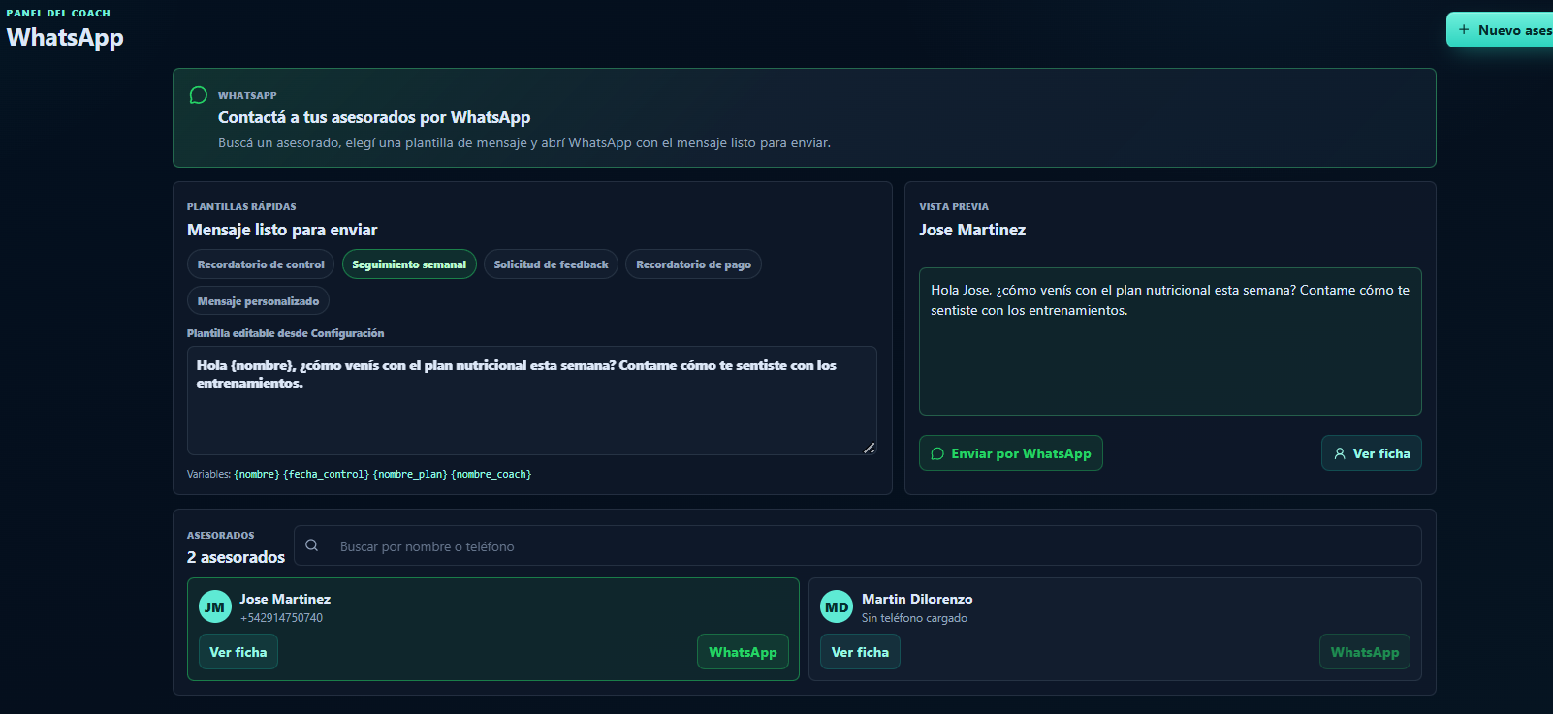1553x714 pixels.
Task: Click inside the message template text area
Action: point(532,400)
